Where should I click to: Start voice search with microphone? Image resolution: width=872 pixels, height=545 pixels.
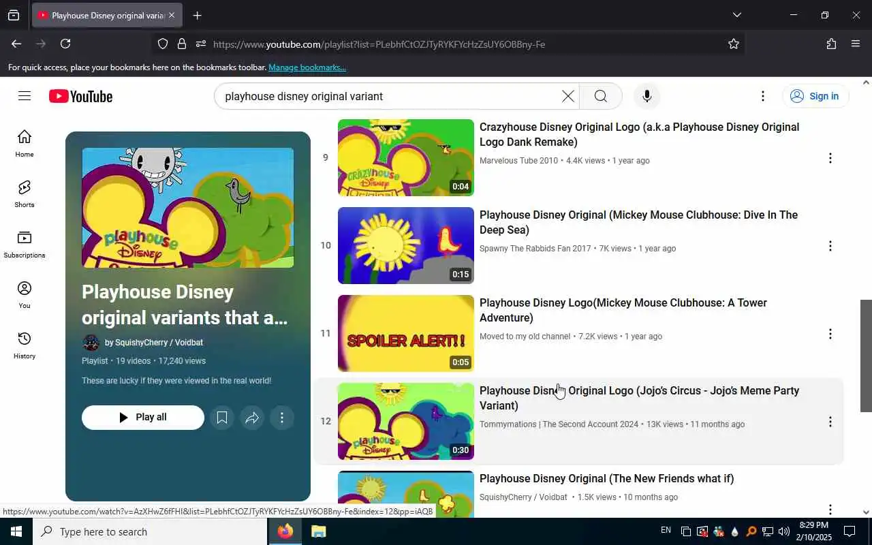(647, 96)
